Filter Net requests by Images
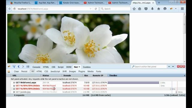 click(x=72, y=71)
